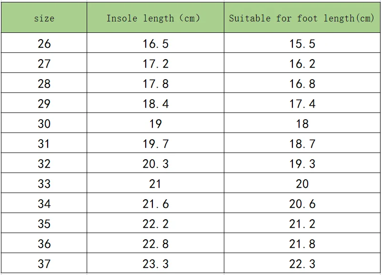Select the size 26 cell

coord(44,44)
